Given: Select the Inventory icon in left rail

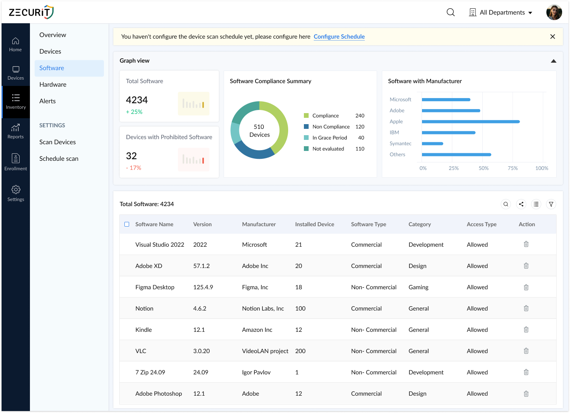Looking at the screenshot, I should (x=16, y=102).
